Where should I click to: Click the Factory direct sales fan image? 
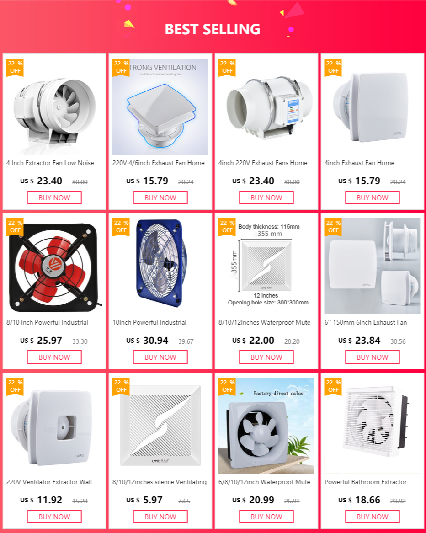click(x=266, y=425)
